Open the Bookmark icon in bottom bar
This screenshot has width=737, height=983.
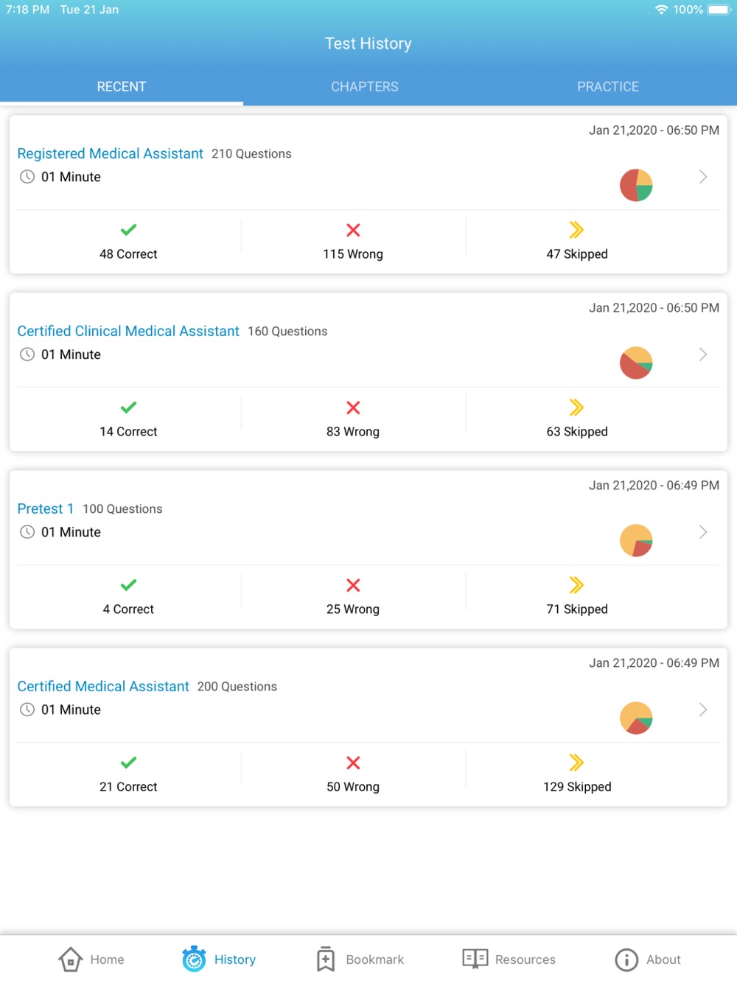click(326, 959)
